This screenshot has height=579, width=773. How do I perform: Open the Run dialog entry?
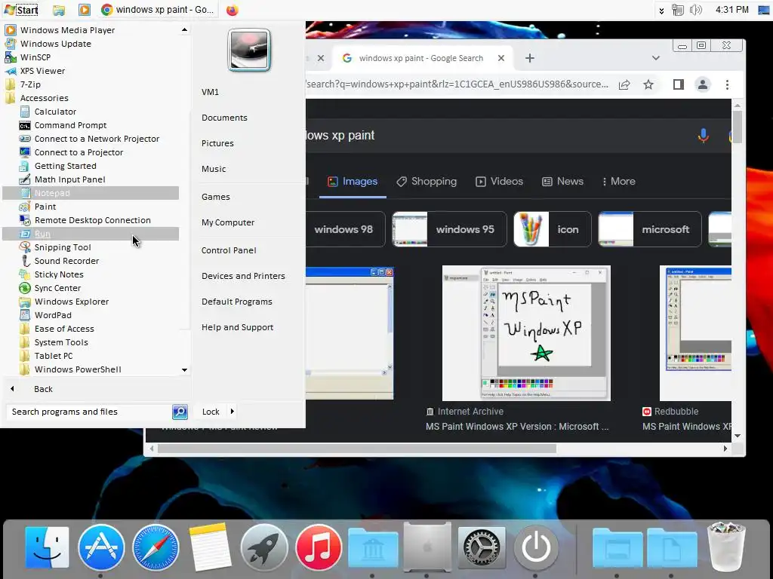tap(91, 234)
